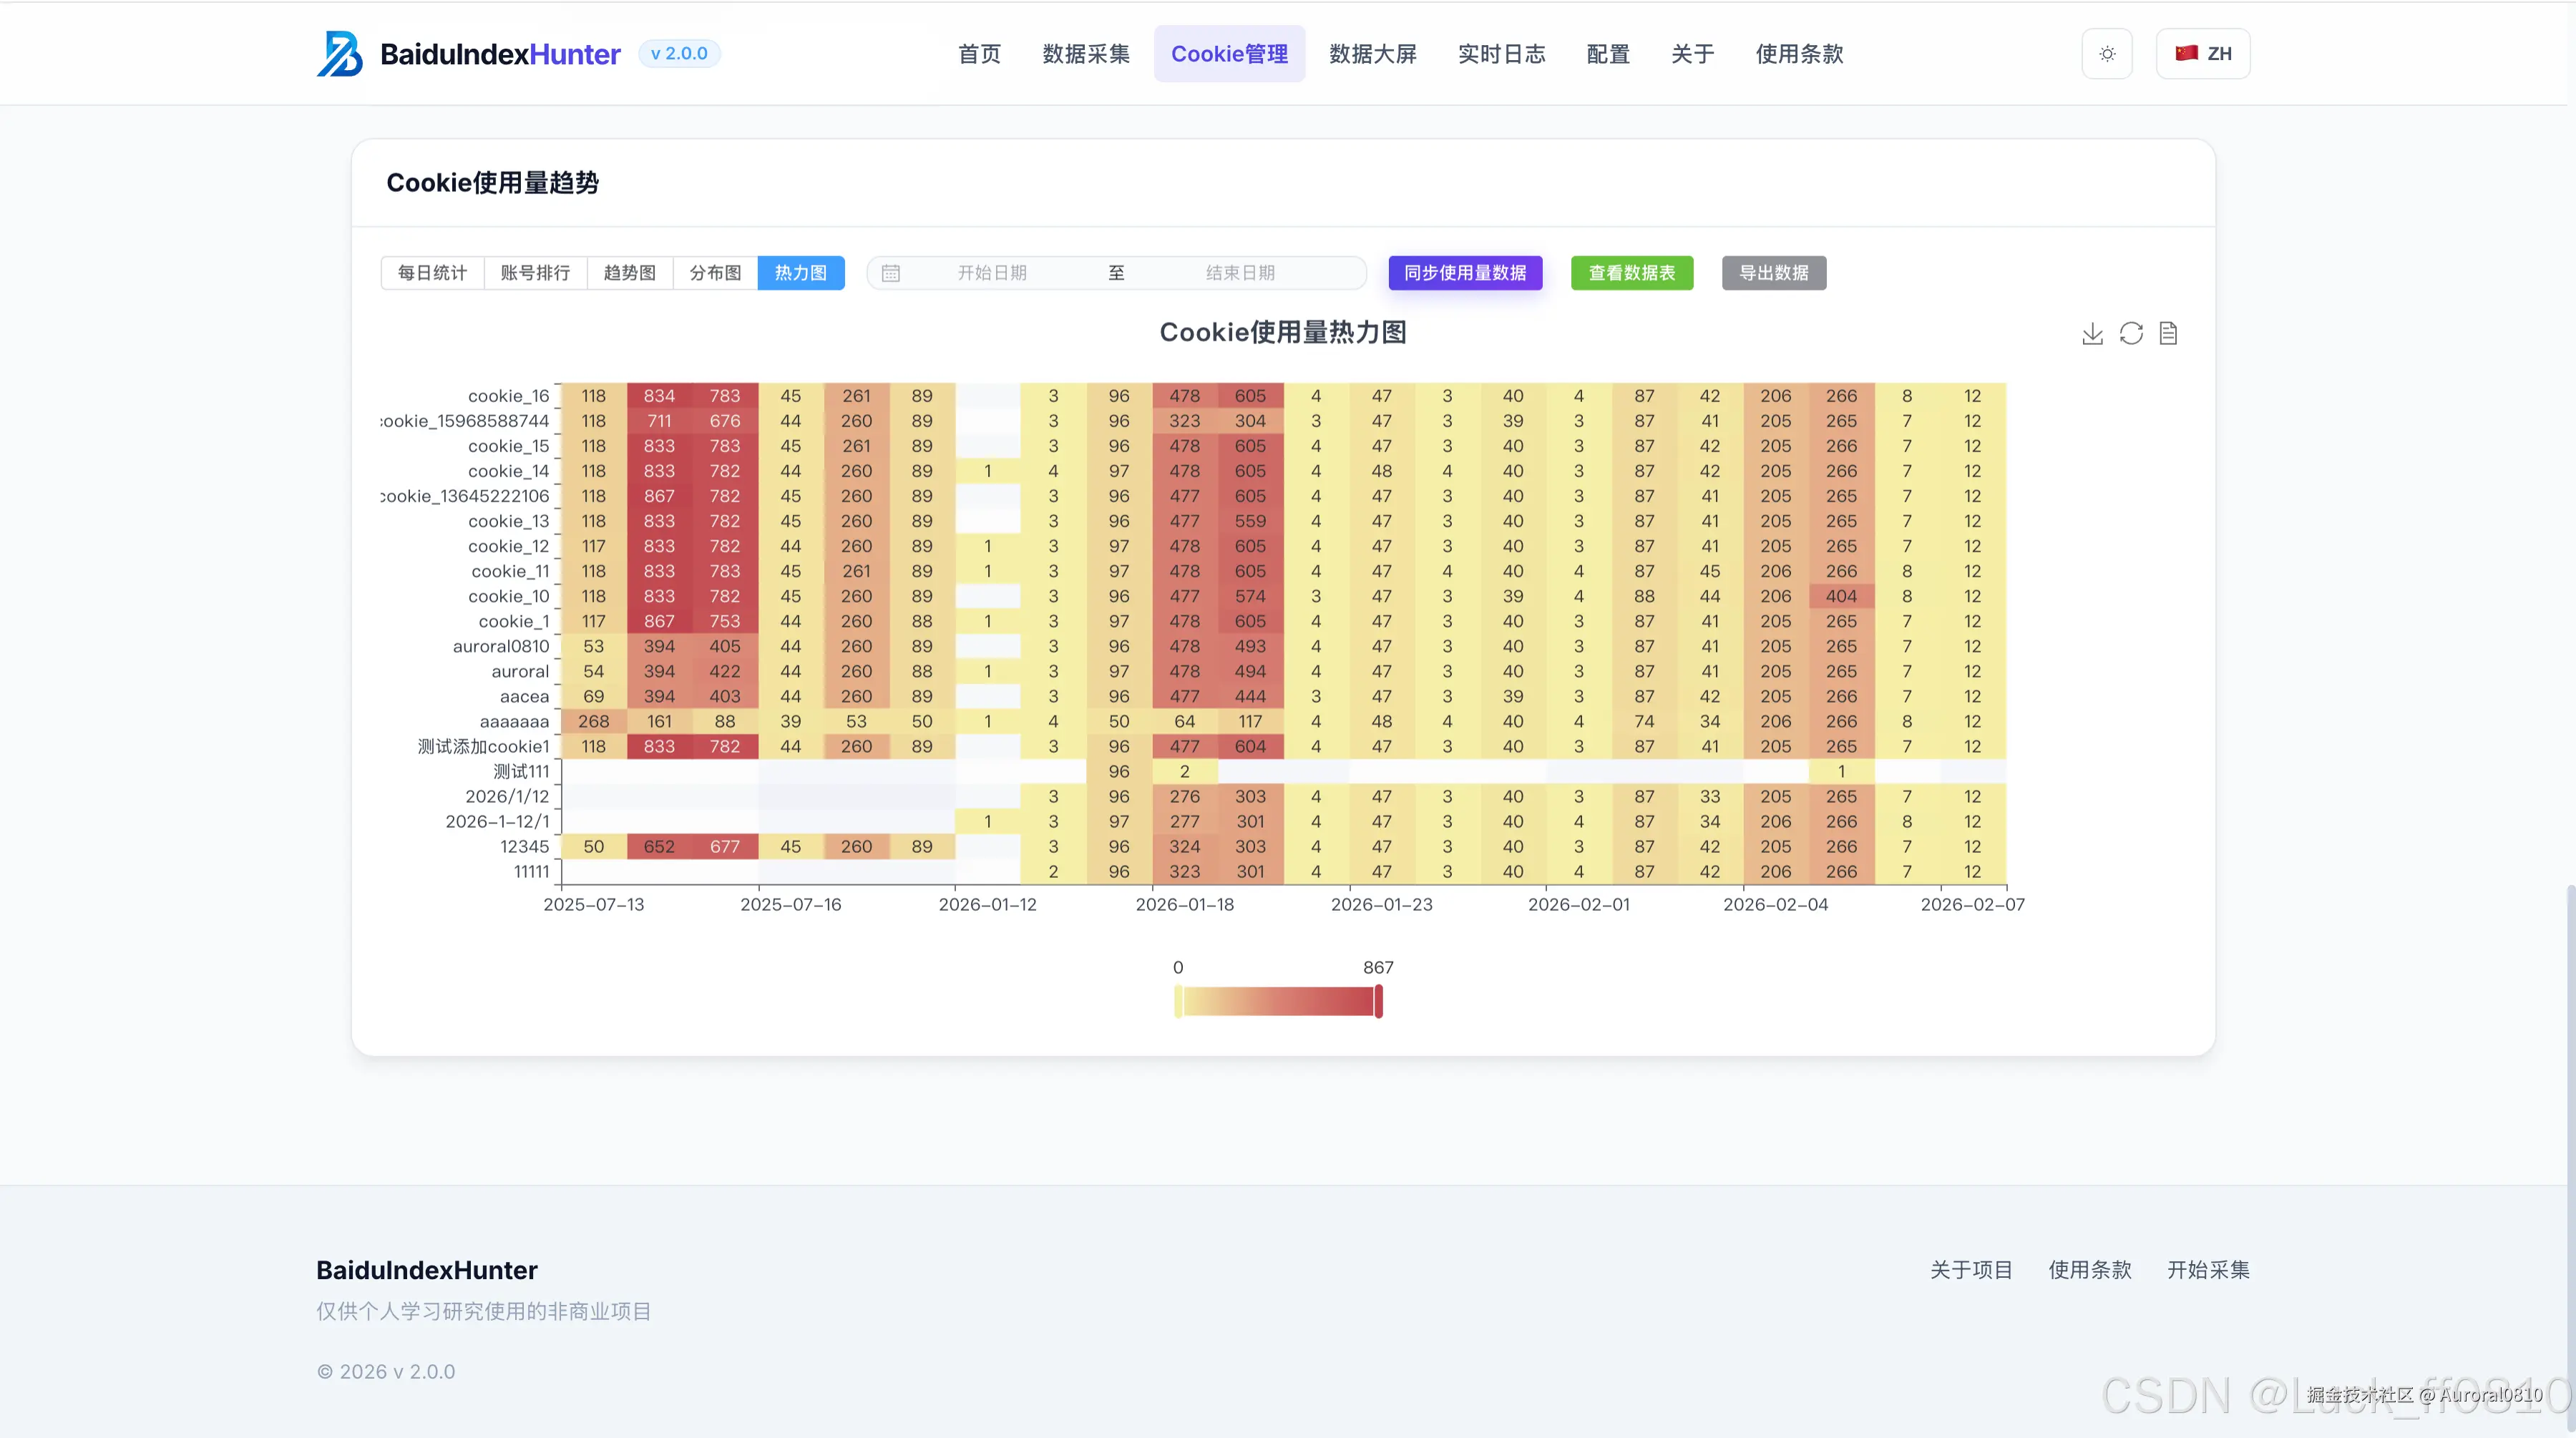Click the China flag icon

coord(2186,53)
